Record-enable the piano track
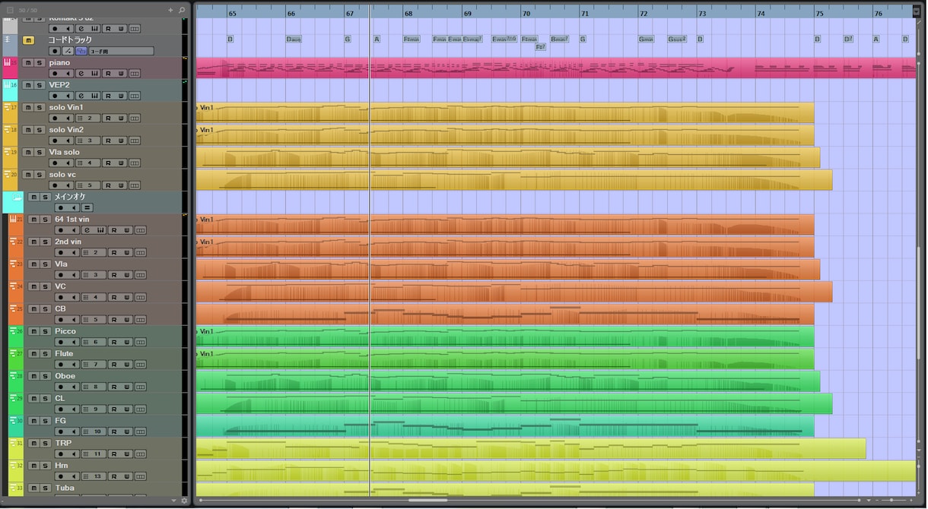This screenshot has width=928, height=509. pos(56,74)
